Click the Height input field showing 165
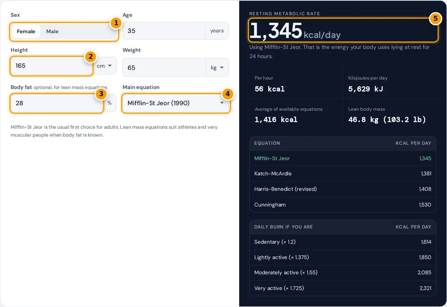This screenshot has height=307, width=447. point(52,66)
